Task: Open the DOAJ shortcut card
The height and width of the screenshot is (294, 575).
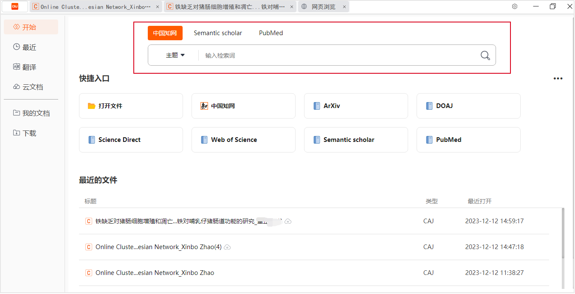Action: [x=468, y=106]
